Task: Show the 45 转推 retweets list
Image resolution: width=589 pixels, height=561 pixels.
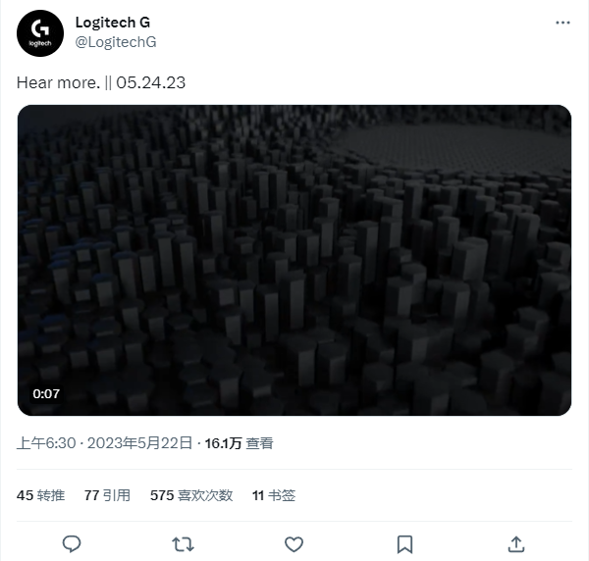Action: [x=40, y=495]
